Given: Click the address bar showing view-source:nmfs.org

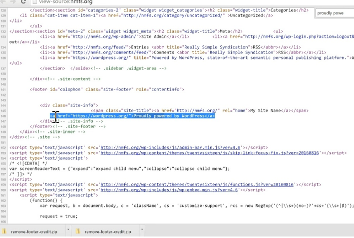Looking at the screenshot, I should (192, 2).
